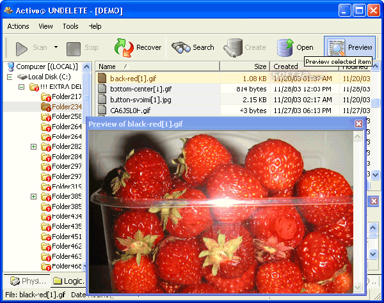Click the 11/20/03 02:17 AM created date

pyautogui.click(x=303, y=100)
